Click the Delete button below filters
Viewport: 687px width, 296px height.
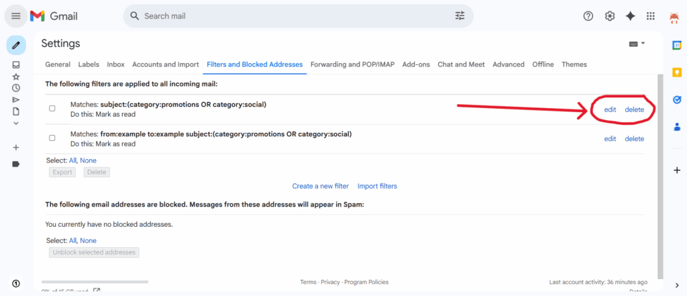97,172
